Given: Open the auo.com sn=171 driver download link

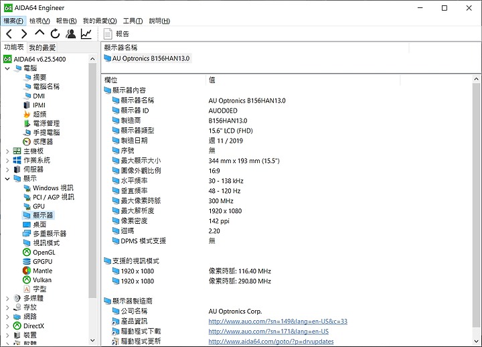Looking at the screenshot, I should (268, 332).
